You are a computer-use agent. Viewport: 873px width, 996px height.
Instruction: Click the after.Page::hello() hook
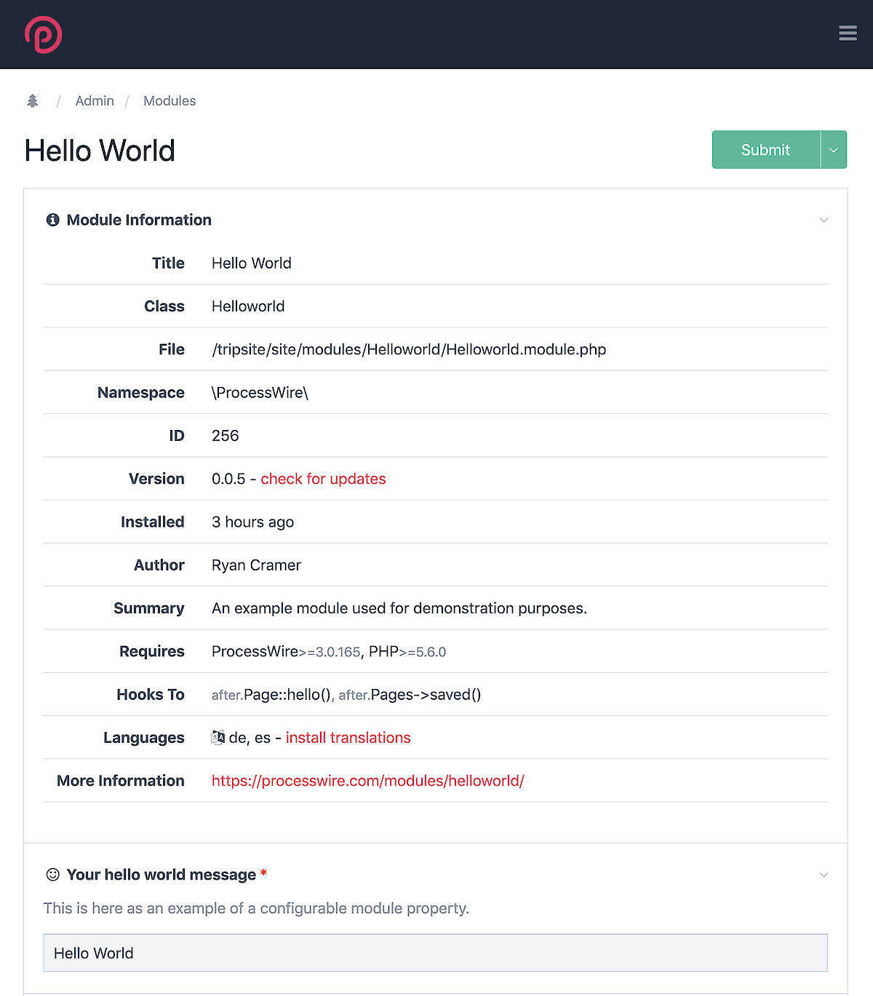(271, 695)
